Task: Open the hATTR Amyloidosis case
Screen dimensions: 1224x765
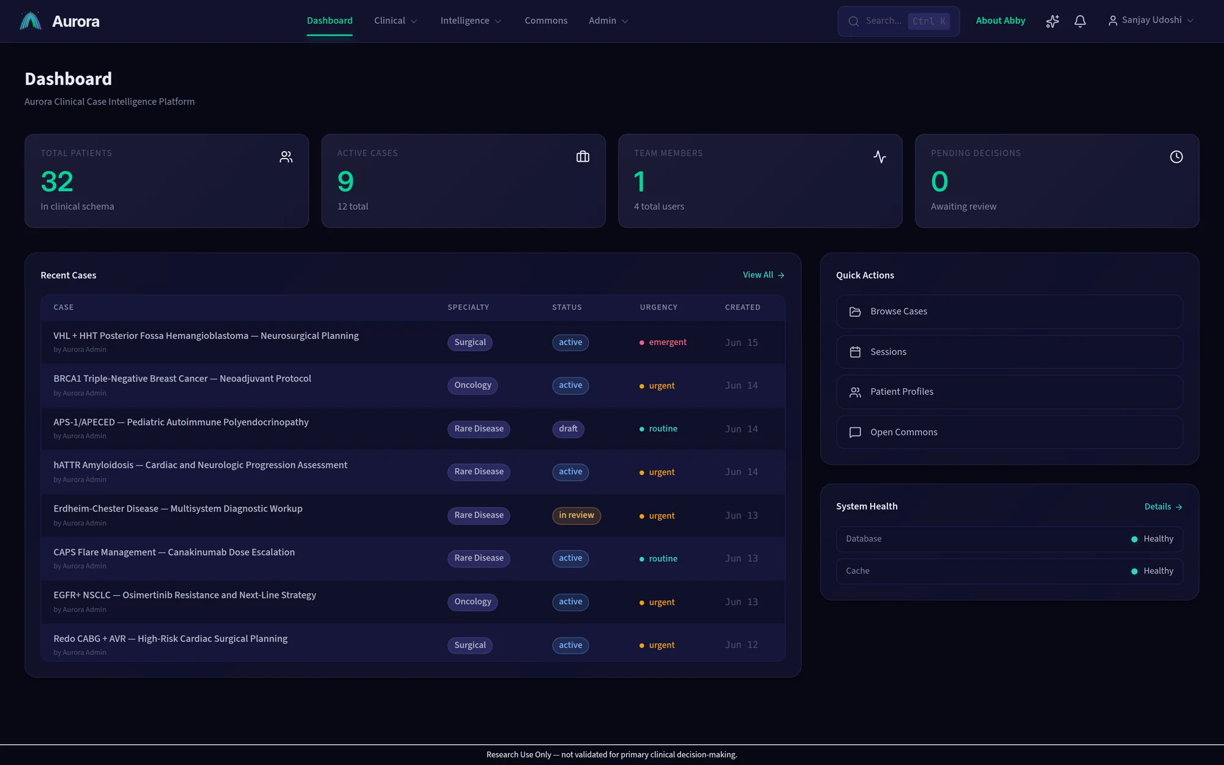Action: tap(200, 465)
